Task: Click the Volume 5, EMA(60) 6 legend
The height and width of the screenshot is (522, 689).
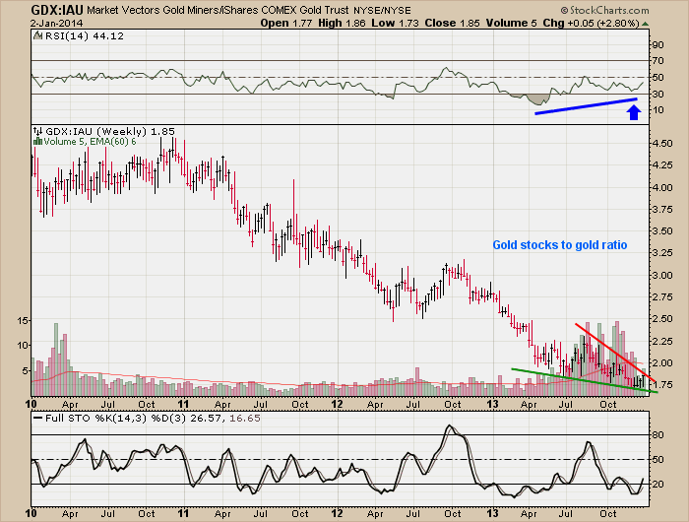Action: click(90, 142)
